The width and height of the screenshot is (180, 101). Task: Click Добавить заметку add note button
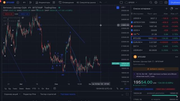click(156, 69)
